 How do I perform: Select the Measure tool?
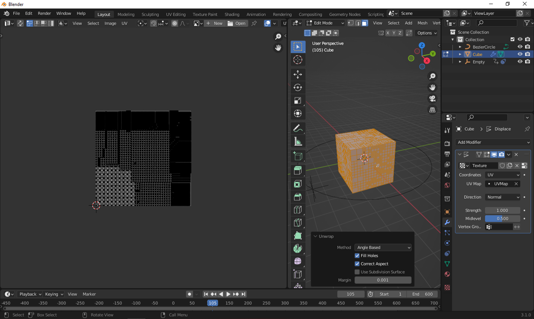coord(298,141)
